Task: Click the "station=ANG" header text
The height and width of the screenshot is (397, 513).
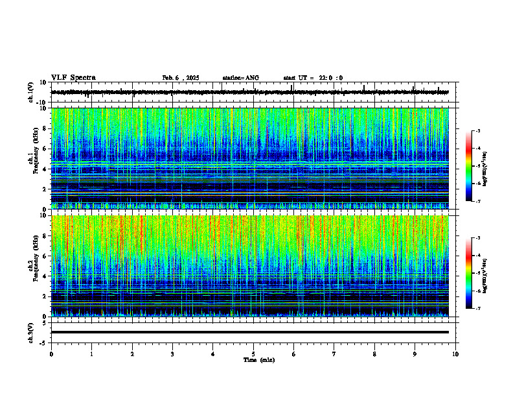Action: (x=240, y=78)
